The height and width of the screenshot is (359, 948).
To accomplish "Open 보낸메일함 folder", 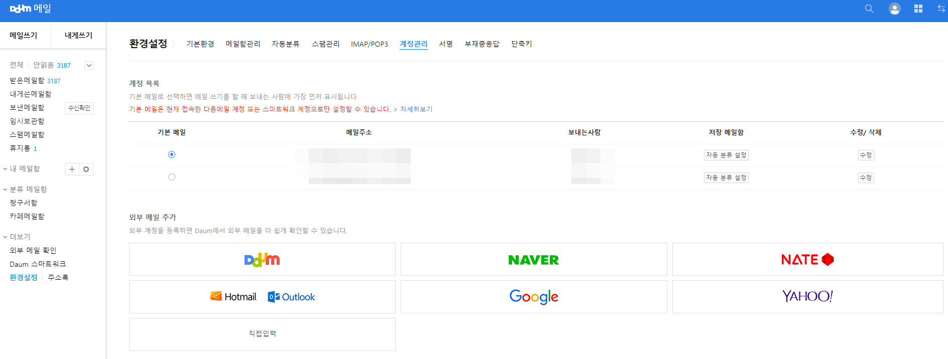I will [x=27, y=108].
